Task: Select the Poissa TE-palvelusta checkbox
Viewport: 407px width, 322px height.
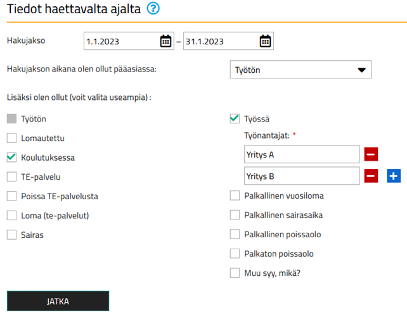Action: [11, 196]
